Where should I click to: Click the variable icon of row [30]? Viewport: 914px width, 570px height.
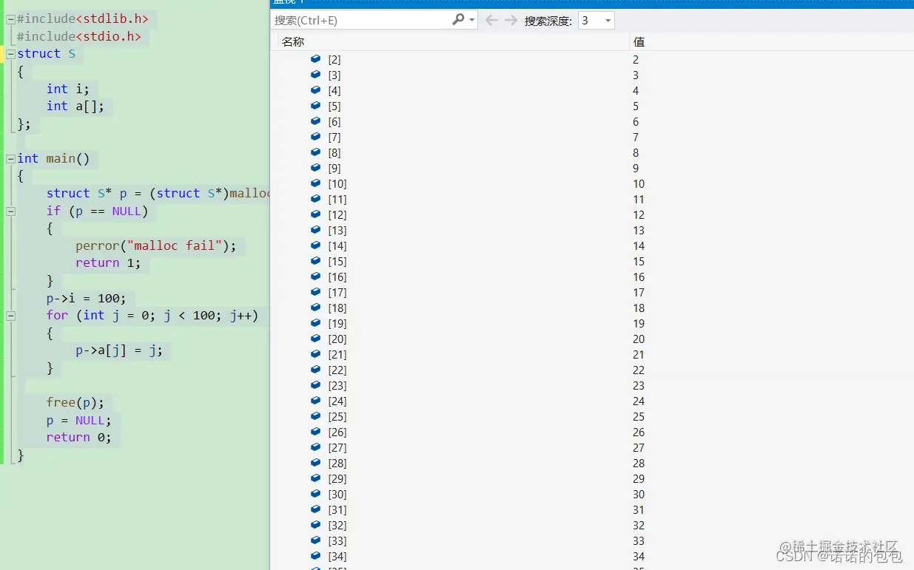tap(315, 494)
